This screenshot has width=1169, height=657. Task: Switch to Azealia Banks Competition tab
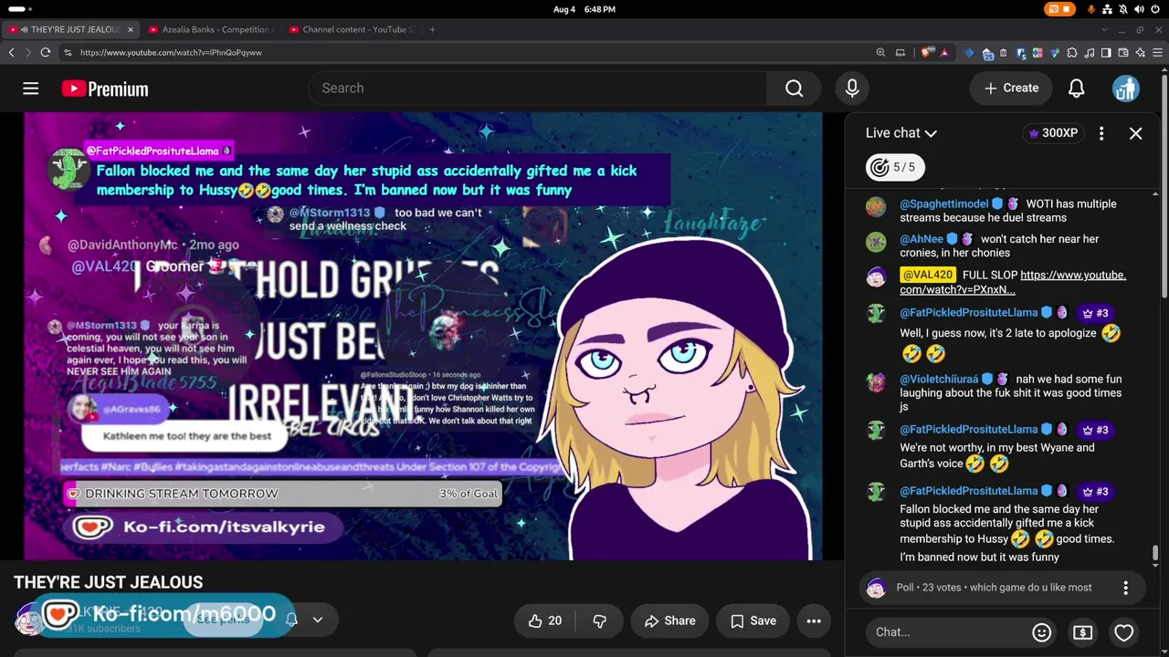click(211, 29)
